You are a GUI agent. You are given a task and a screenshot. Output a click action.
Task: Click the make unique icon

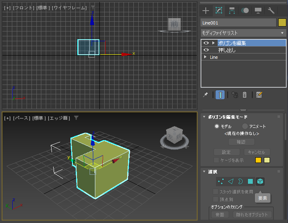pyautogui.click(x=235, y=95)
